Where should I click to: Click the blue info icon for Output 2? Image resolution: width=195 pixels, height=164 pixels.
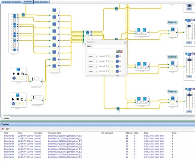click(117, 66)
